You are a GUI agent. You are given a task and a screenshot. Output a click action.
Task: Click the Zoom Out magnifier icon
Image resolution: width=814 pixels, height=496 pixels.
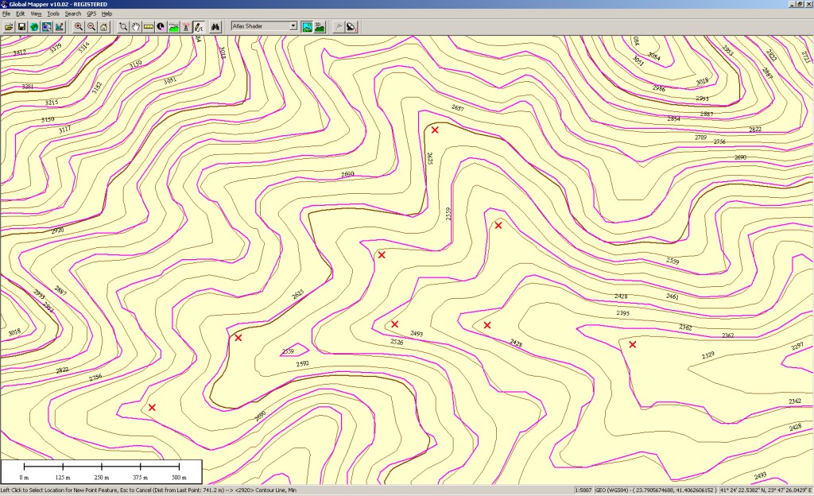(x=91, y=26)
